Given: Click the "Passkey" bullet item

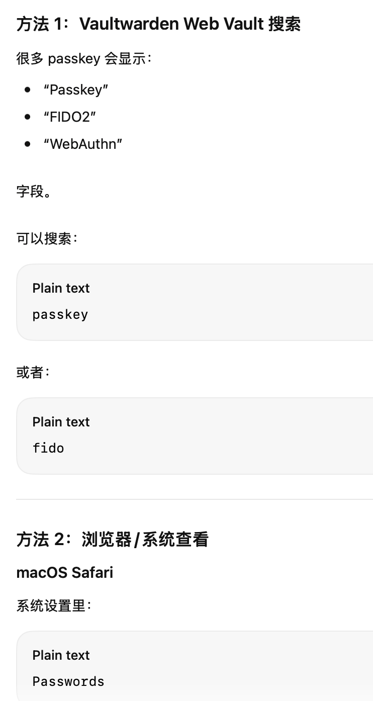Looking at the screenshot, I should (76, 90).
